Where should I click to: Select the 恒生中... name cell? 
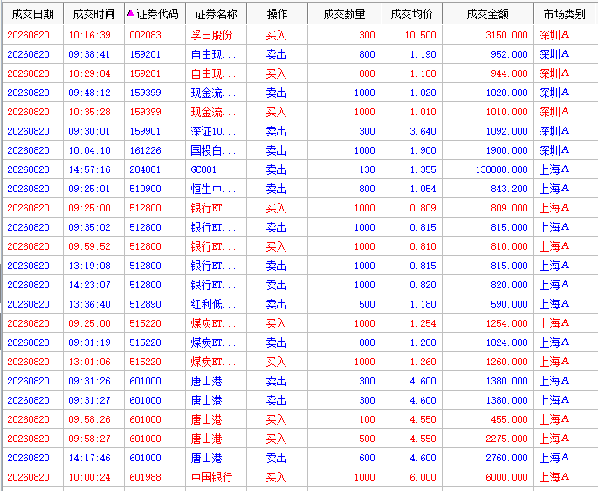(213, 189)
